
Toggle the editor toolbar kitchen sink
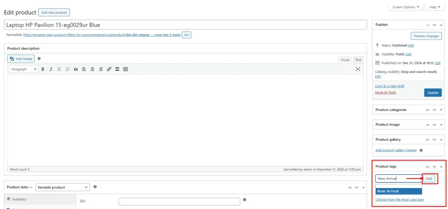[x=126, y=69]
